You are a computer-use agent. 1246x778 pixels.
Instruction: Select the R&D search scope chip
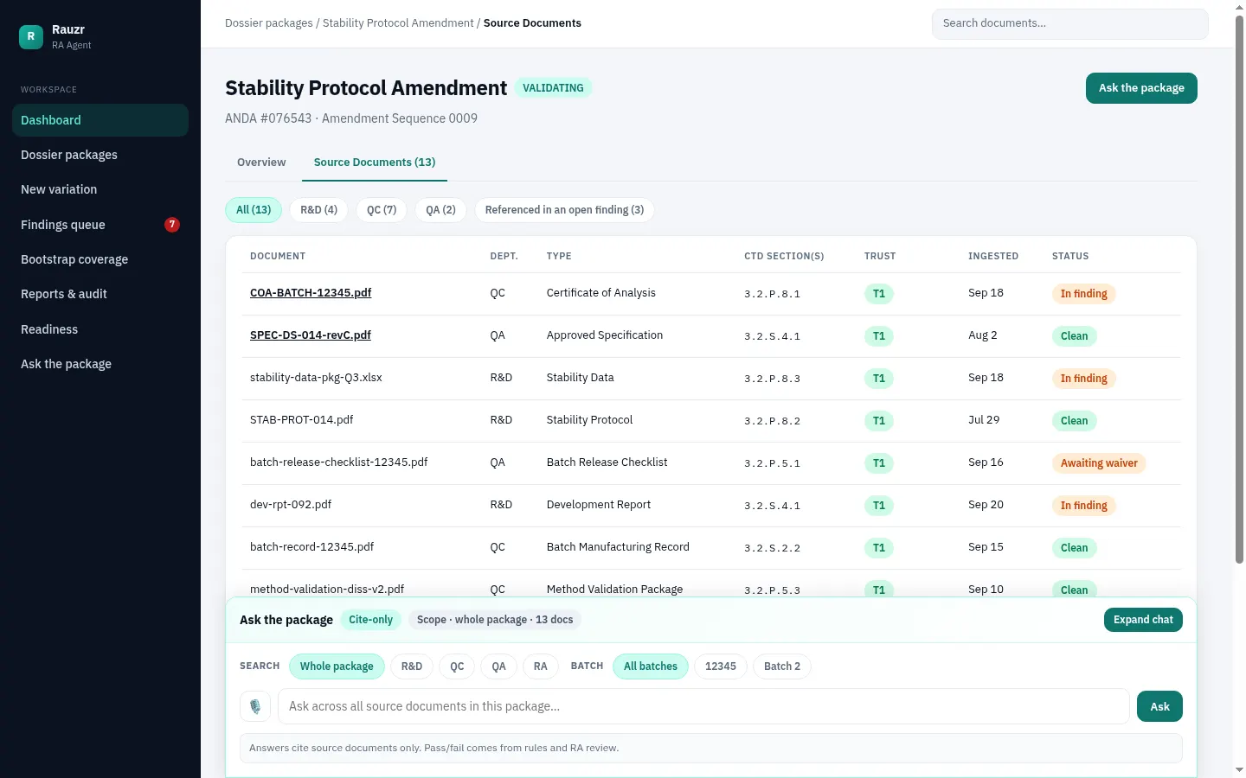(412, 666)
